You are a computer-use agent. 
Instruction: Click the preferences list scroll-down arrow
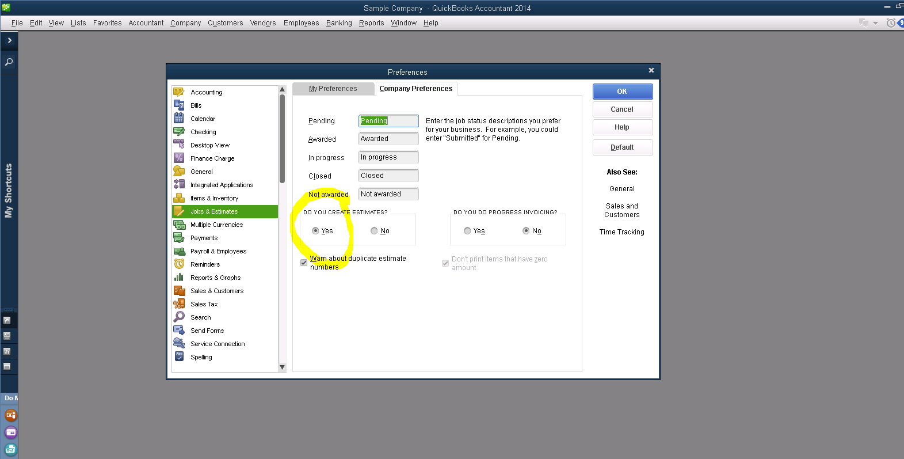282,367
